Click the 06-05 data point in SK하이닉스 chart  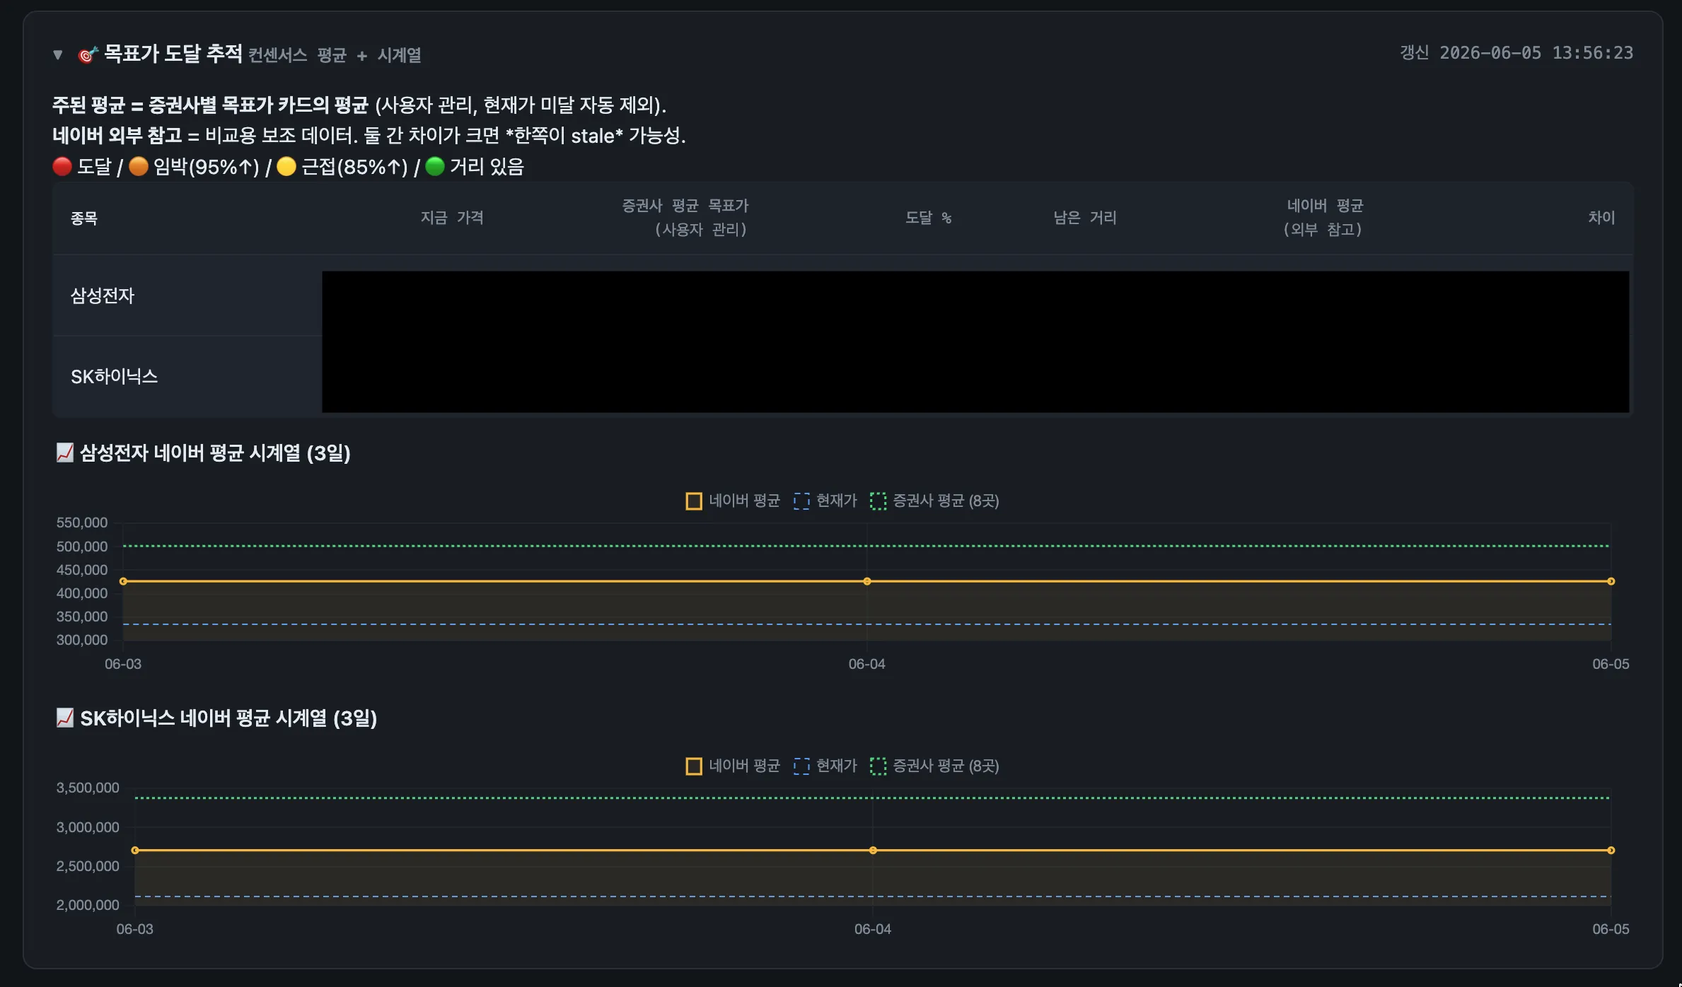[1611, 851]
